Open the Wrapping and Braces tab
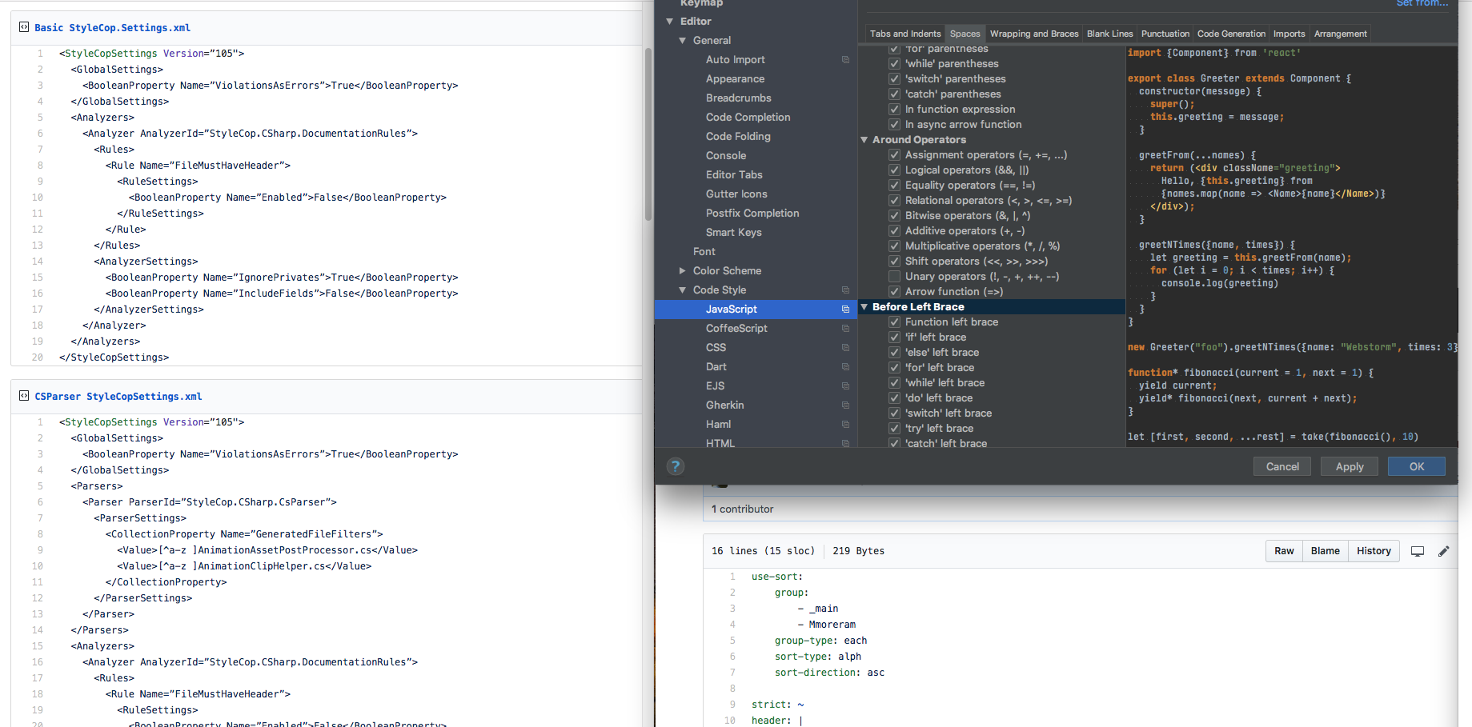The width and height of the screenshot is (1472, 727). (x=1034, y=34)
